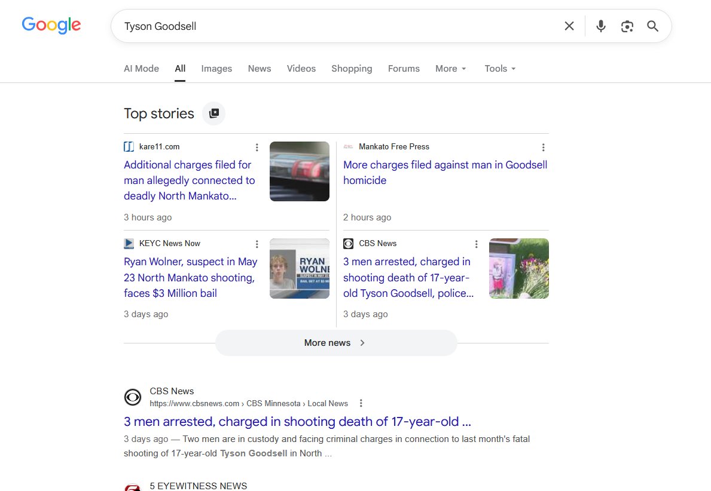The height and width of the screenshot is (491, 711).
Task: Open the CBS memorial flowers thumbnail
Action: coord(518,268)
